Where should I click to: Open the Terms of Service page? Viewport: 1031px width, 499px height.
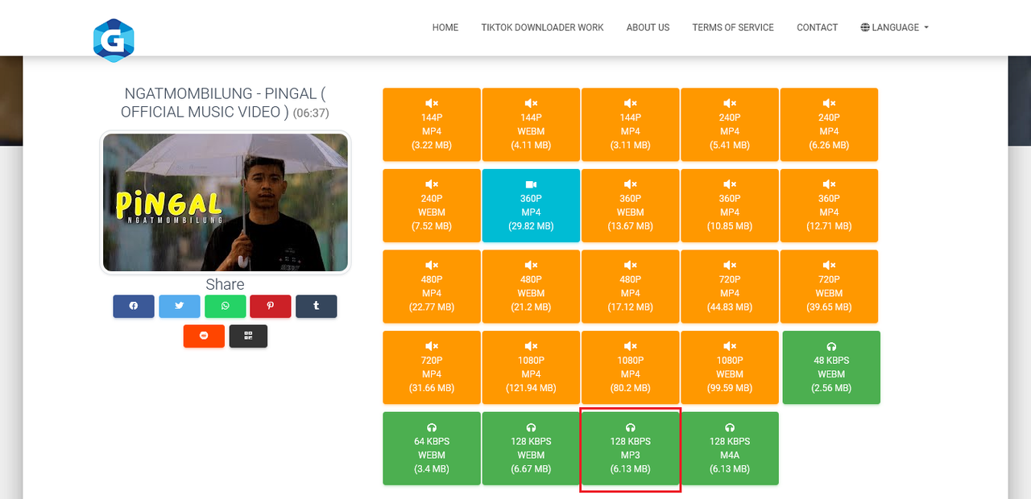[733, 27]
